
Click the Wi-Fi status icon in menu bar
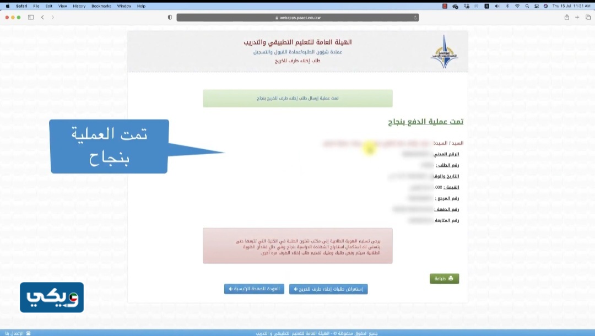517,6
